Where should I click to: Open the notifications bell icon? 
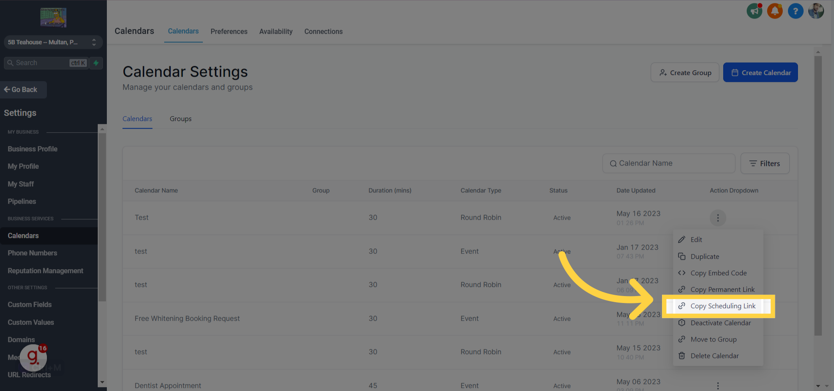775,11
